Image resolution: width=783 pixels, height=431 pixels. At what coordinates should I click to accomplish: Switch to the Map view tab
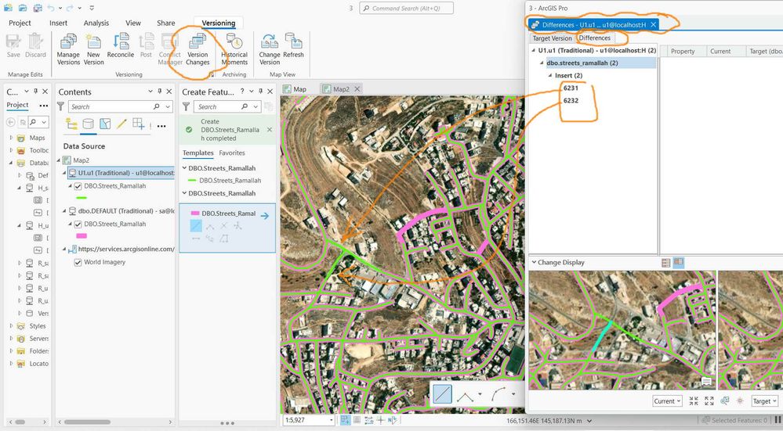click(x=299, y=88)
